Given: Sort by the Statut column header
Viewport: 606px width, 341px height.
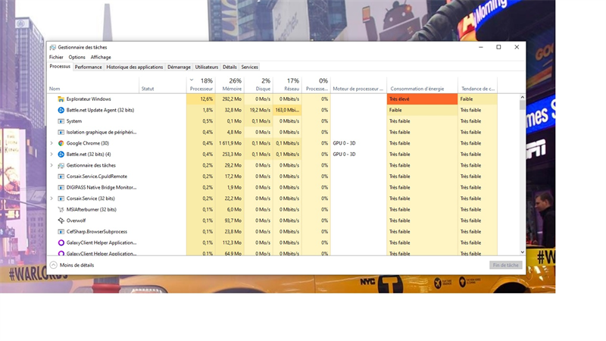Looking at the screenshot, I should click(163, 85).
